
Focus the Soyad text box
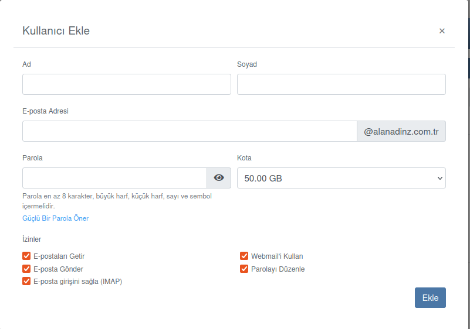click(341, 84)
